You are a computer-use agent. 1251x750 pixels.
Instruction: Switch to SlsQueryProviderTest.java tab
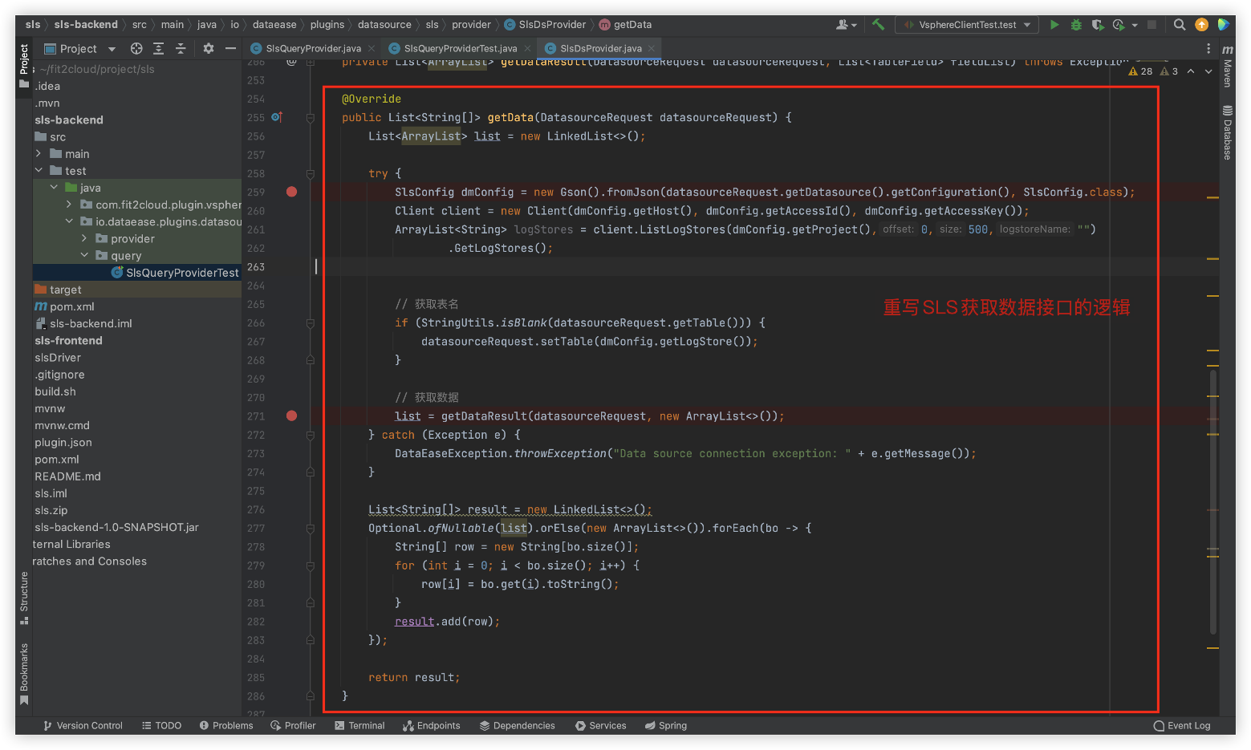(x=460, y=49)
